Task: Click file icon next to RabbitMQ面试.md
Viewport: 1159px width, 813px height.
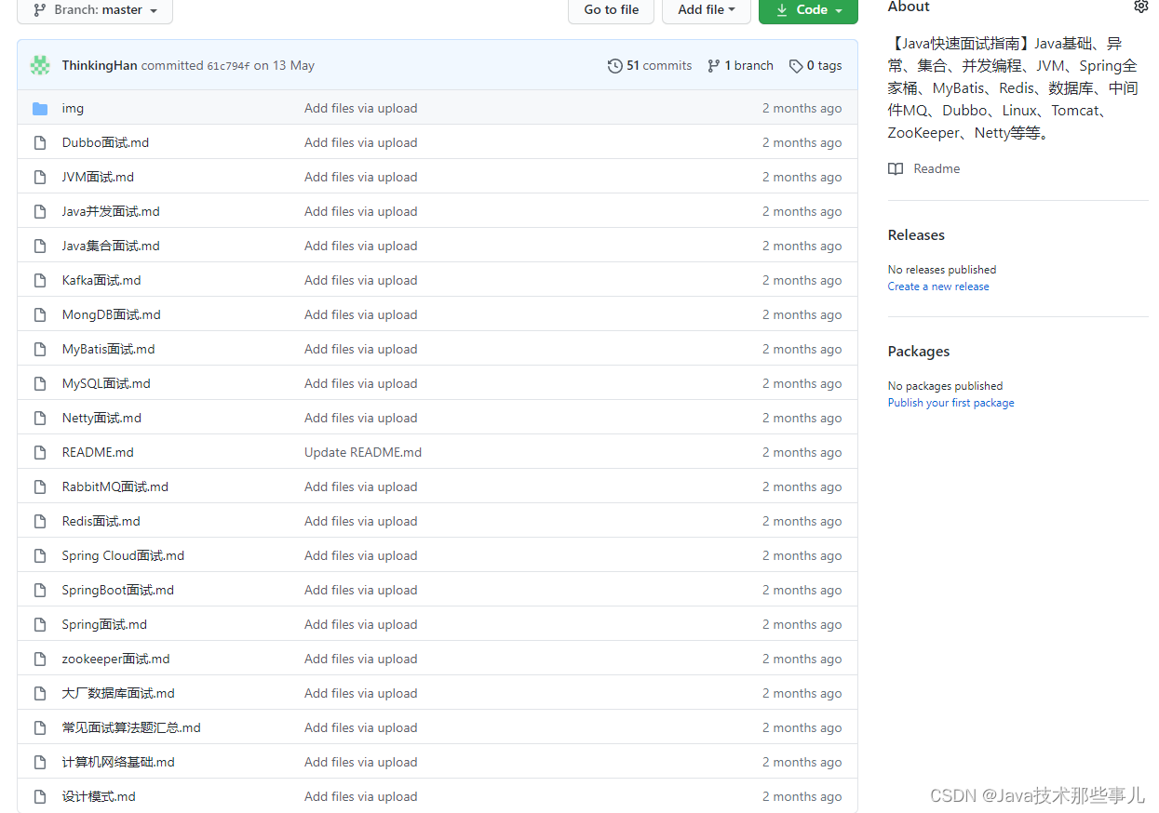Action: pyautogui.click(x=40, y=487)
